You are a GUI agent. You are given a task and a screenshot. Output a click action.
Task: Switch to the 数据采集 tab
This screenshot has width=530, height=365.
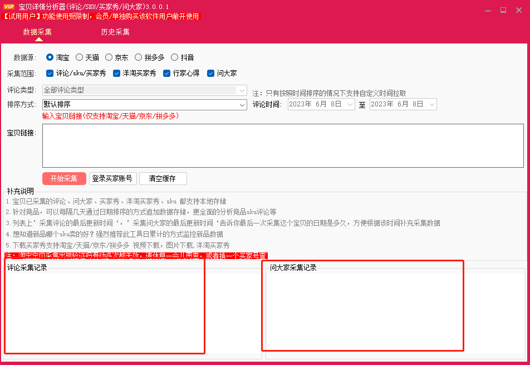click(37, 32)
